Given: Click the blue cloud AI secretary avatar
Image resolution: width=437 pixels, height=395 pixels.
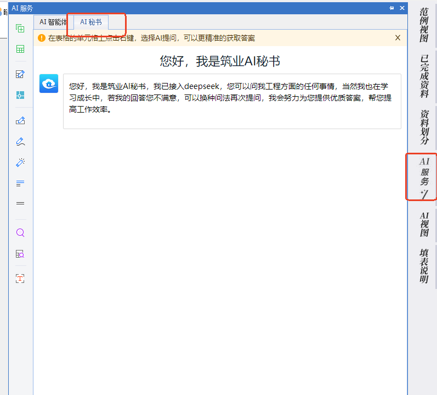Looking at the screenshot, I should 49,84.
